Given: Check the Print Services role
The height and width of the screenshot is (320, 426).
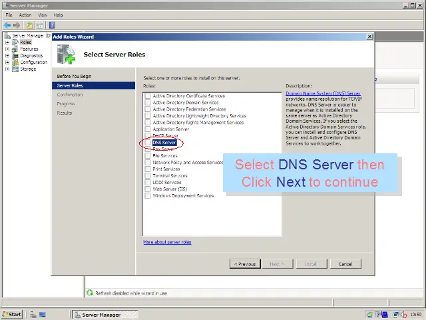Looking at the screenshot, I should coord(148,169).
